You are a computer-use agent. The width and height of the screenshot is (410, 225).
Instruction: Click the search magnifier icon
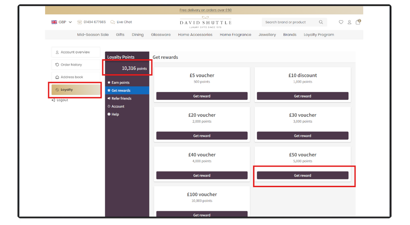321,22
